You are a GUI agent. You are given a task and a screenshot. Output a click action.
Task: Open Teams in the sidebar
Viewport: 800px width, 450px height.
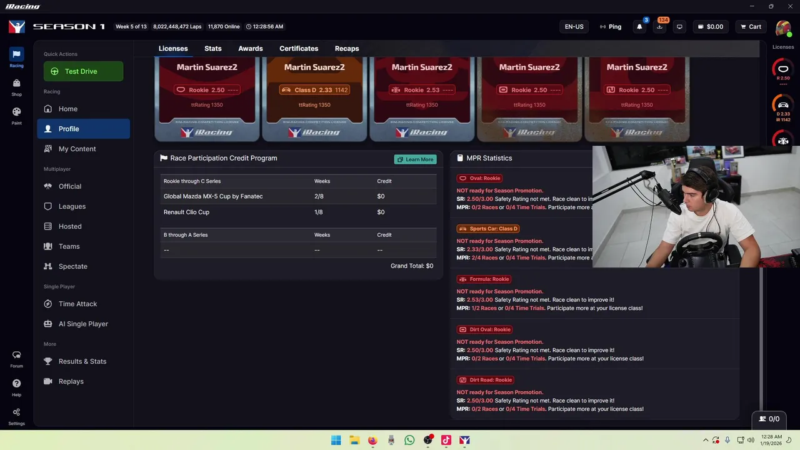(83, 246)
